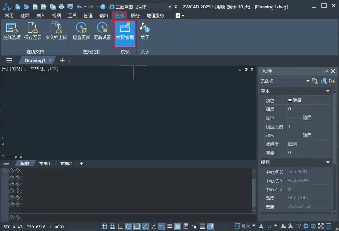Viewport: 339px width, 231px height.
Task: Click 多文档上传 multi-document upload
Action: (56, 31)
